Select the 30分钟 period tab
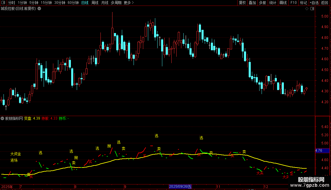The height and width of the screenshot is (190, 331). 60,3
